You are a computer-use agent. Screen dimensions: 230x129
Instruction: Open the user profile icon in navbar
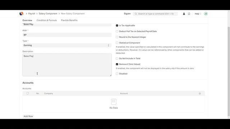tap(184, 14)
